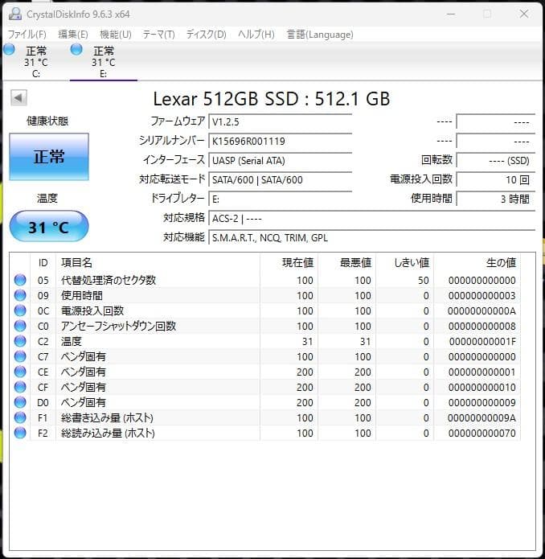Image resolution: width=545 pixels, height=559 pixels.
Task: Click status orb for attribute C2 温度
Action: coord(20,342)
